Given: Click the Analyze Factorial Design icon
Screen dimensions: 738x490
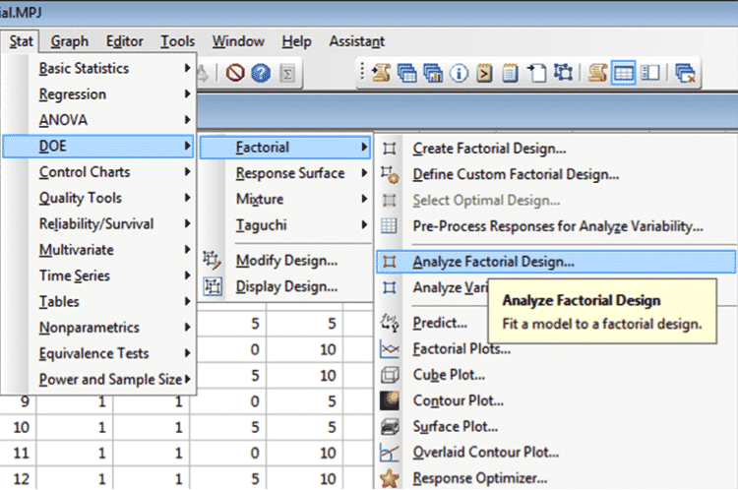Looking at the screenshot, I should coord(390,262).
